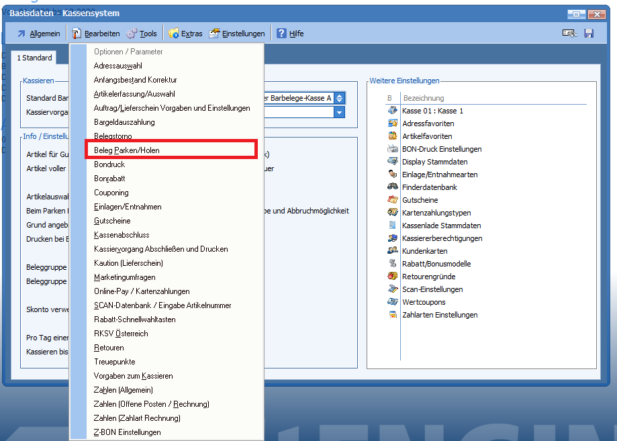Click the Kundenkarten people icon

pos(393,251)
